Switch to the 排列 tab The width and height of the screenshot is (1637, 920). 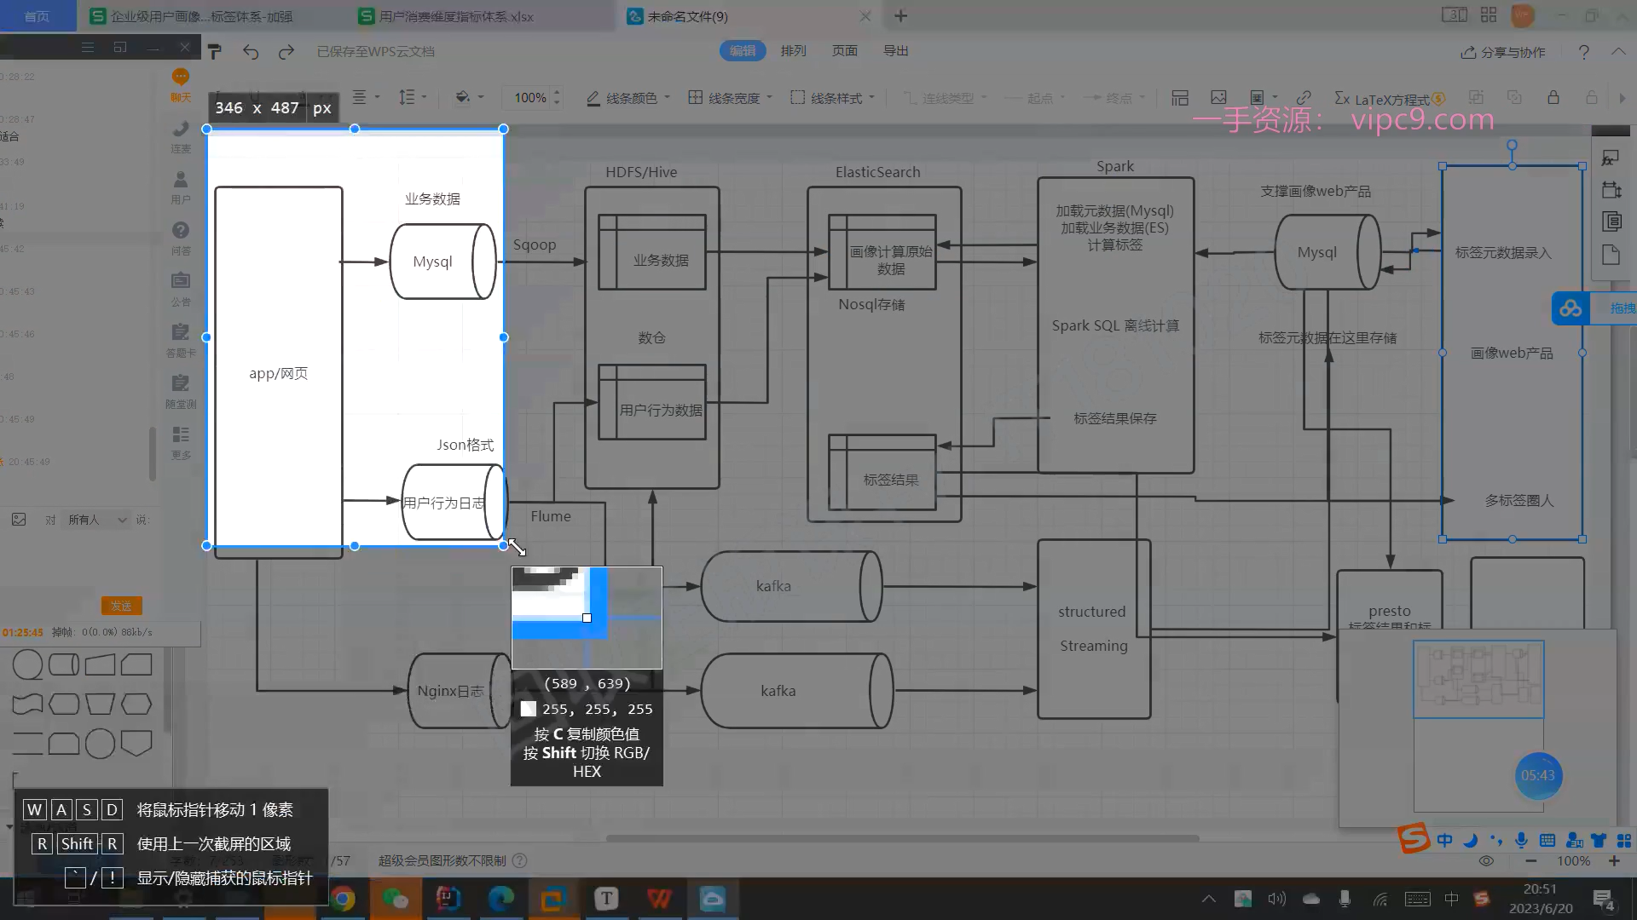point(793,51)
